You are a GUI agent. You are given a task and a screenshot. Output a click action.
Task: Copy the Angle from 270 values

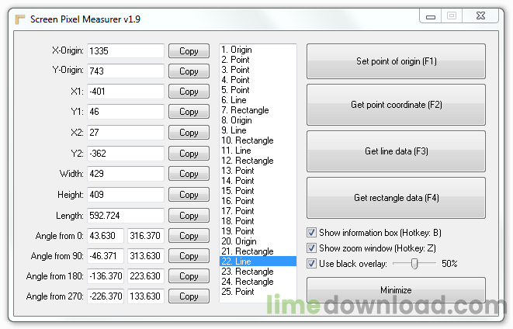[x=189, y=296]
